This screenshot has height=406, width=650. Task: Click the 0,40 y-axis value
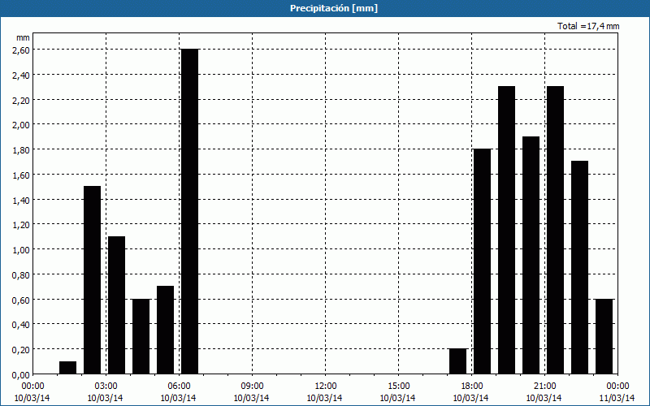pos(21,325)
